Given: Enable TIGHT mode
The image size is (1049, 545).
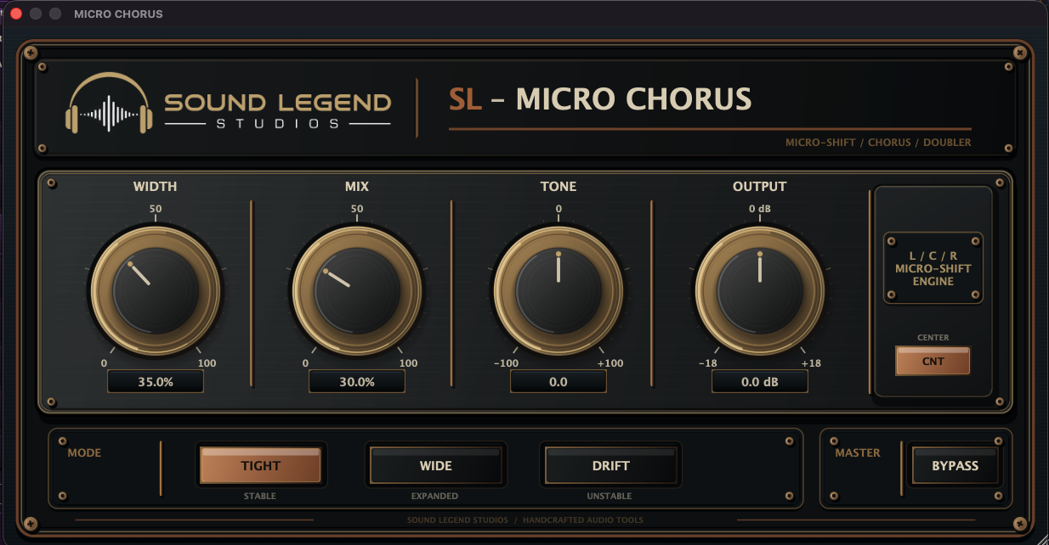Looking at the screenshot, I should pyautogui.click(x=260, y=465).
